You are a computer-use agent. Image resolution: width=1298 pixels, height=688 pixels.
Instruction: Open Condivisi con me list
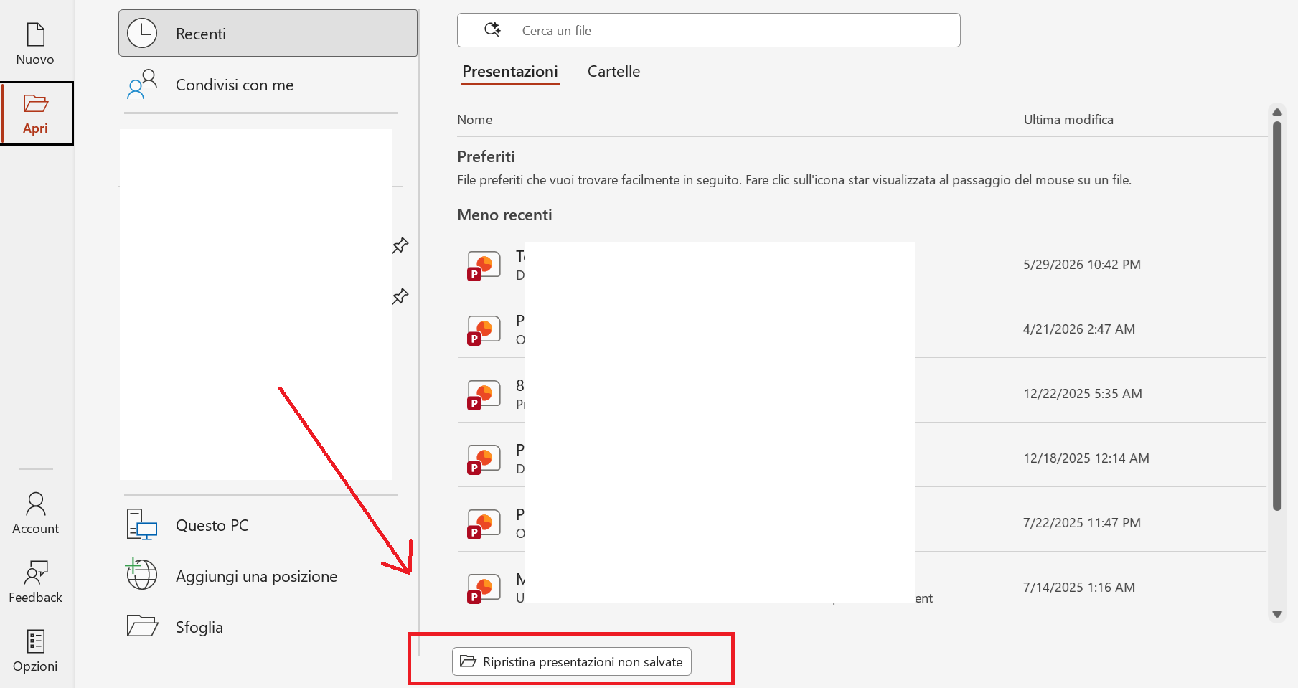[x=268, y=85]
